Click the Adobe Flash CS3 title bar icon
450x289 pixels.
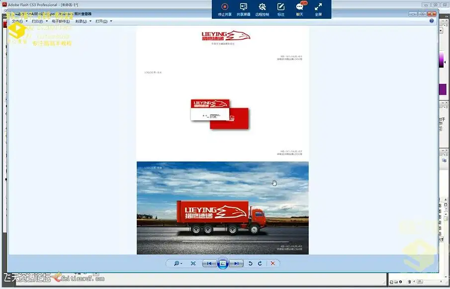click(x=4, y=4)
